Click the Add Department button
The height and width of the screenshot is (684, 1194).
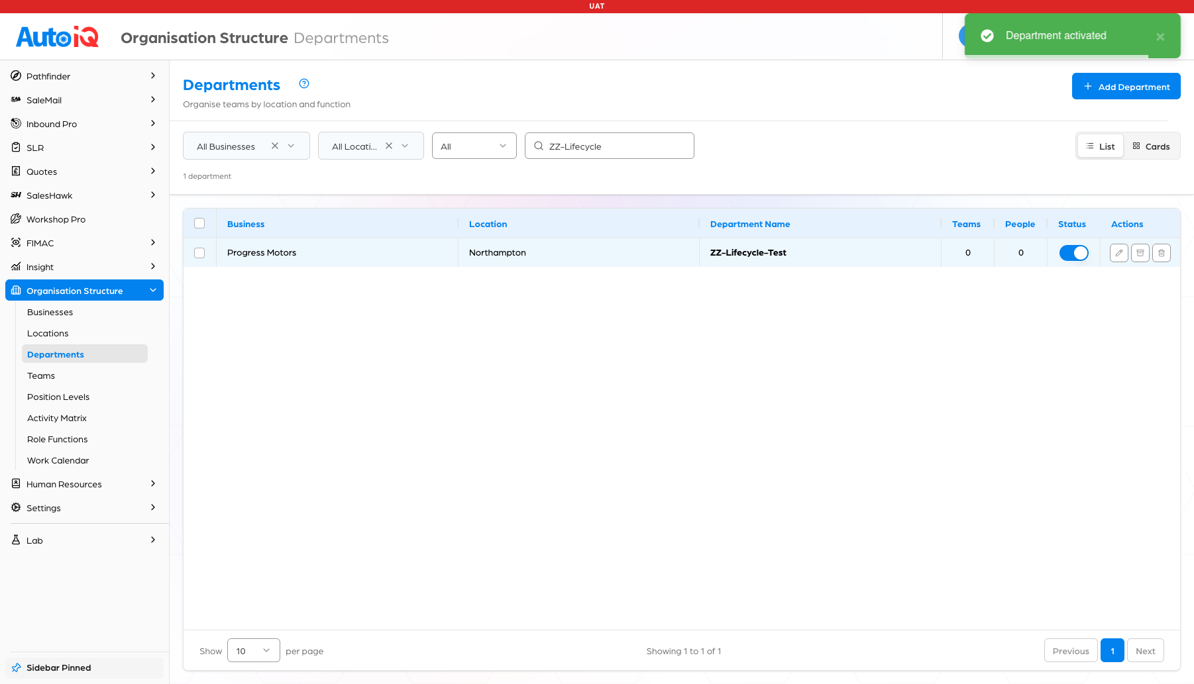click(x=1126, y=86)
